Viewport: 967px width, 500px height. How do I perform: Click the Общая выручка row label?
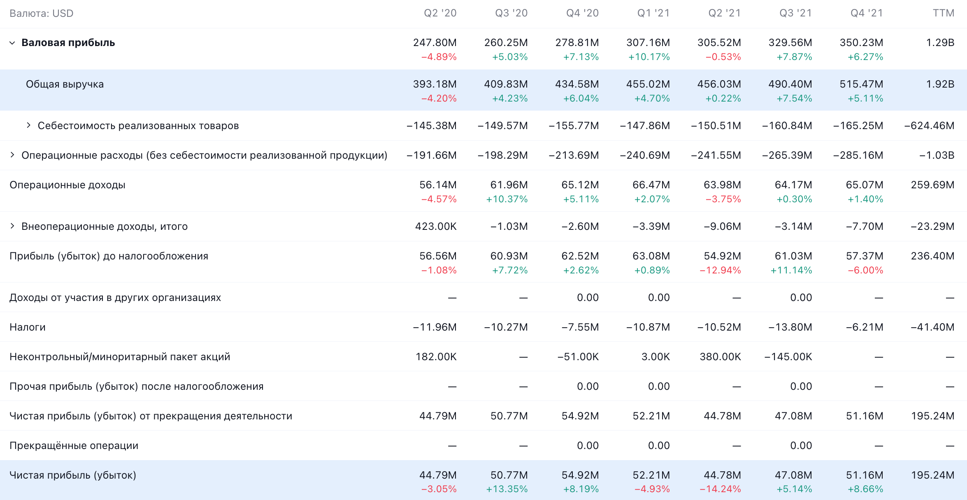coord(65,84)
